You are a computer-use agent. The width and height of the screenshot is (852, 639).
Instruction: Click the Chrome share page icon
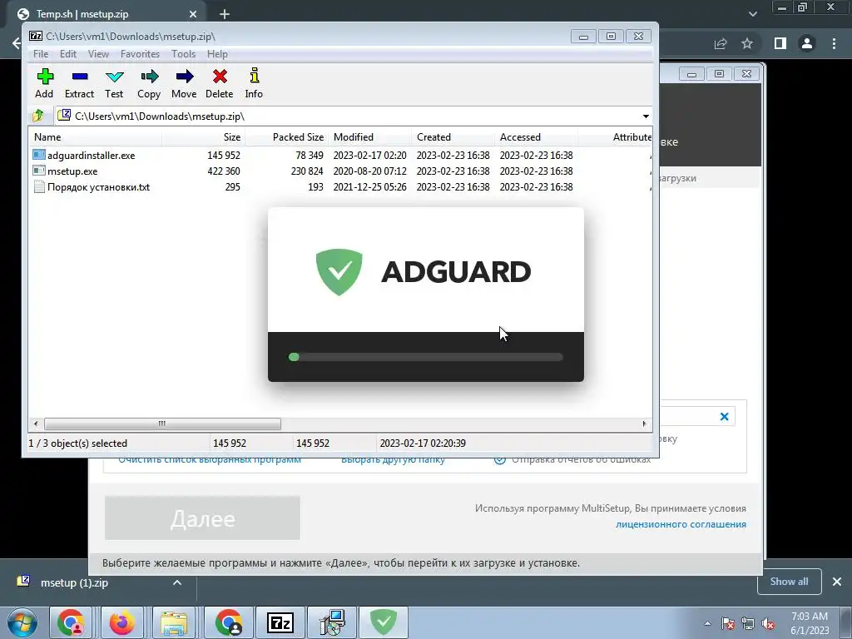[x=721, y=43]
